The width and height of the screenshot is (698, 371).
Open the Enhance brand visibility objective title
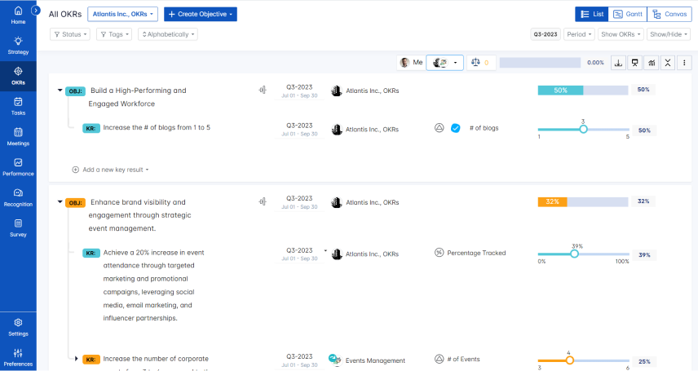point(139,215)
